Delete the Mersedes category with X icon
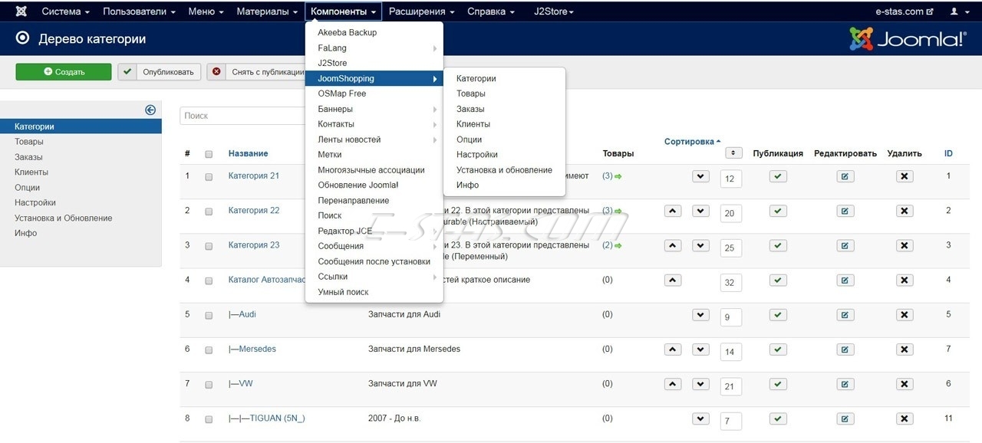Image resolution: width=982 pixels, height=443 pixels. pyautogui.click(x=905, y=349)
